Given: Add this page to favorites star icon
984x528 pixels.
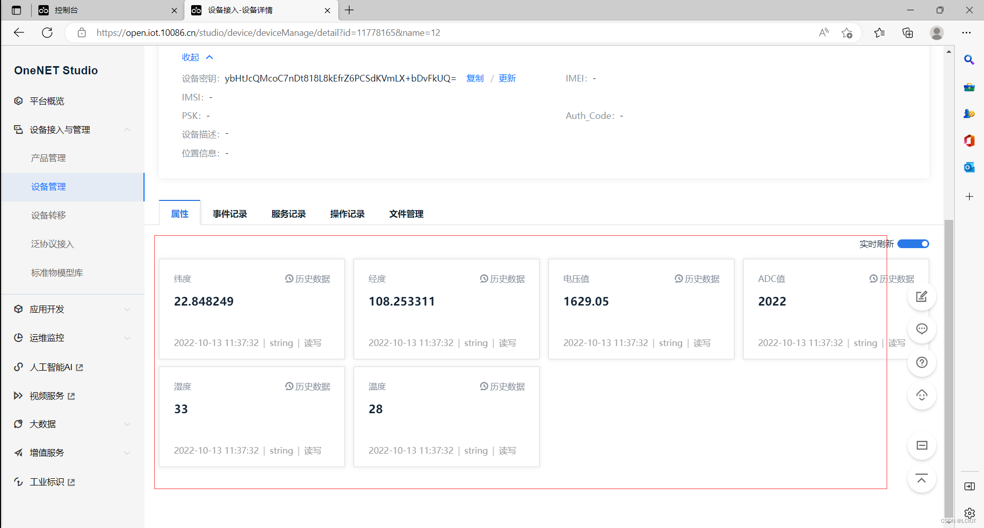Looking at the screenshot, I should [847, 33].
